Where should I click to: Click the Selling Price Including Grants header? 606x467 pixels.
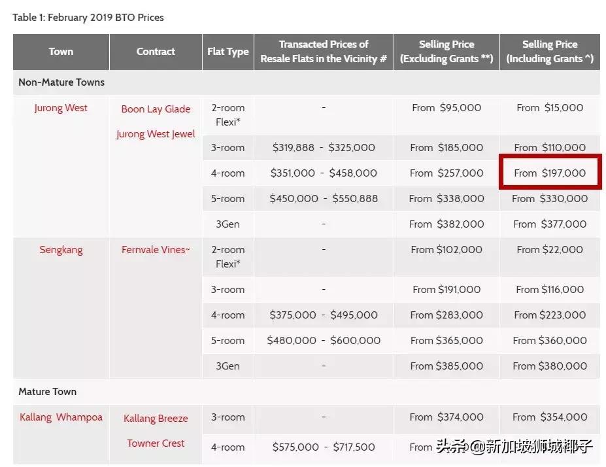[x=550, y=52]
